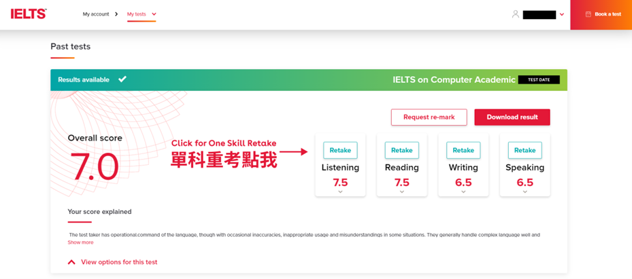Expand the Speaking score details chevron

click(x=525, y=191)
